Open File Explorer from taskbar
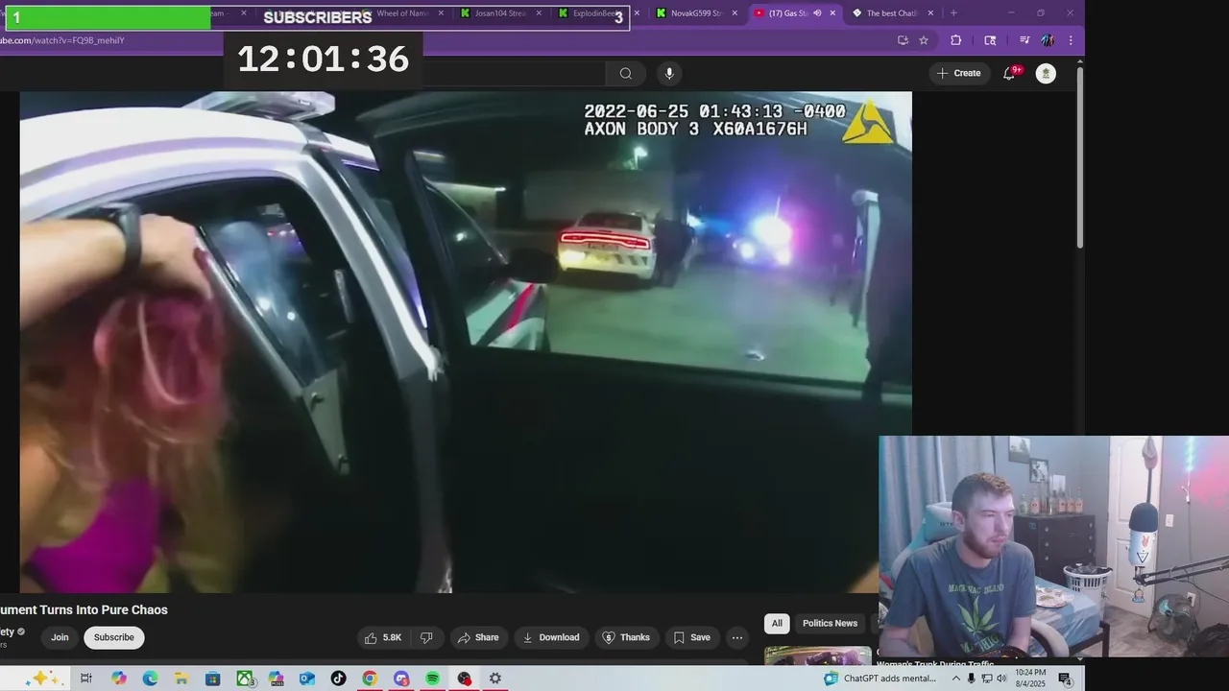 (181, 679)
